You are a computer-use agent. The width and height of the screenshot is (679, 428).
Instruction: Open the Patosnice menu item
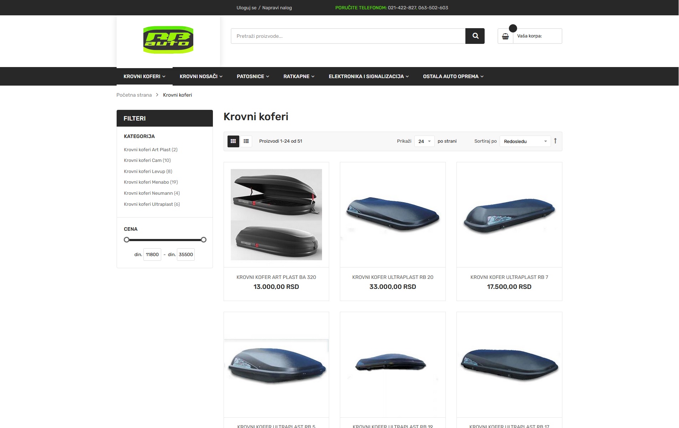[253, 76]
